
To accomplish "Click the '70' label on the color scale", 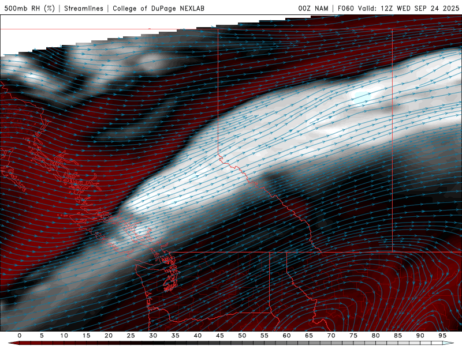I will (x=331, y=336).
